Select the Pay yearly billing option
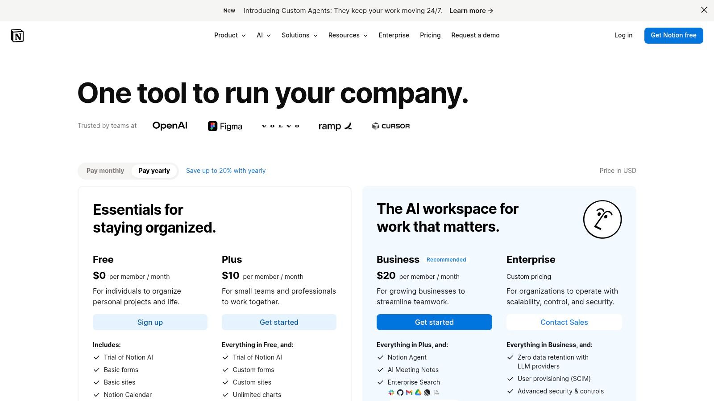 pos(154,171)
